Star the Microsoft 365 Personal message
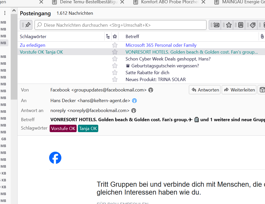The image size is (265, 204). point(115,45)
